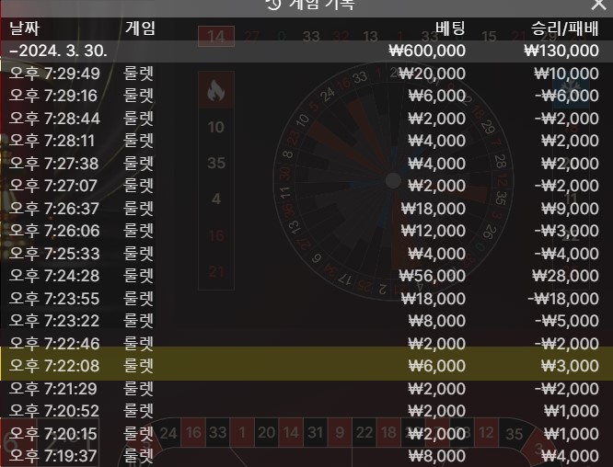Select the 오후 7:25:33 roulette row

tap(306, 254)
